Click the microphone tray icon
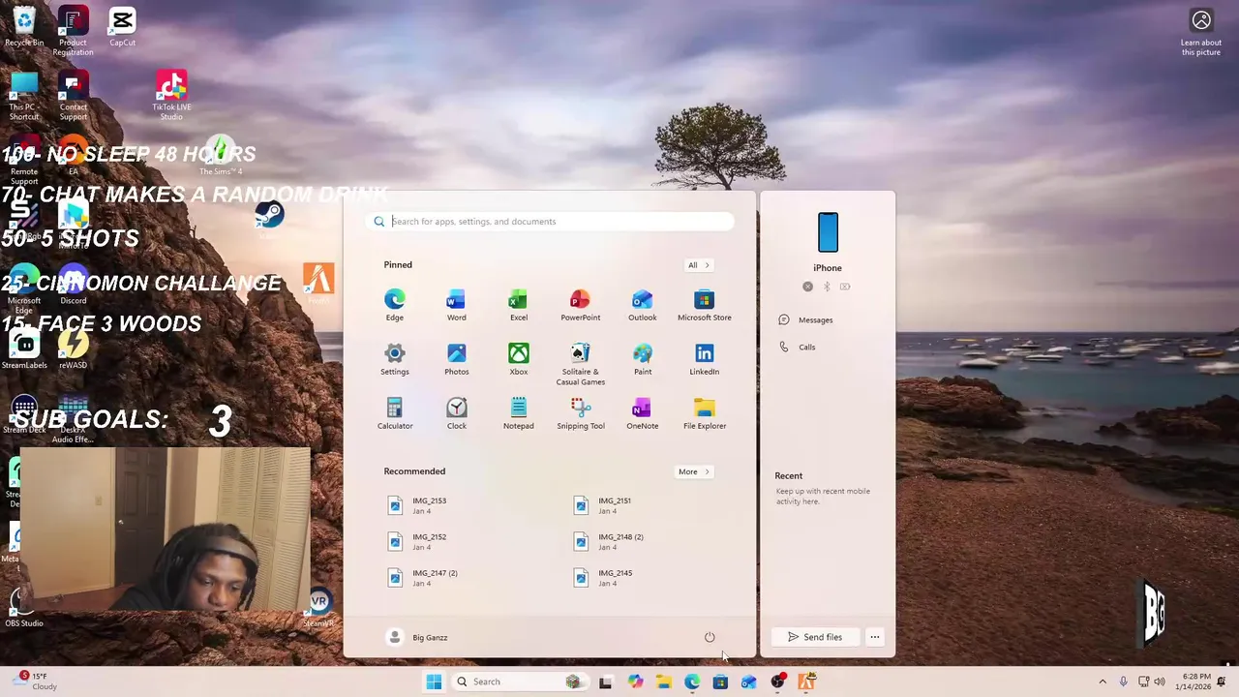The height and width of the screenshot is (697, 1239). pyautogui.click(x=1123, y=682)
